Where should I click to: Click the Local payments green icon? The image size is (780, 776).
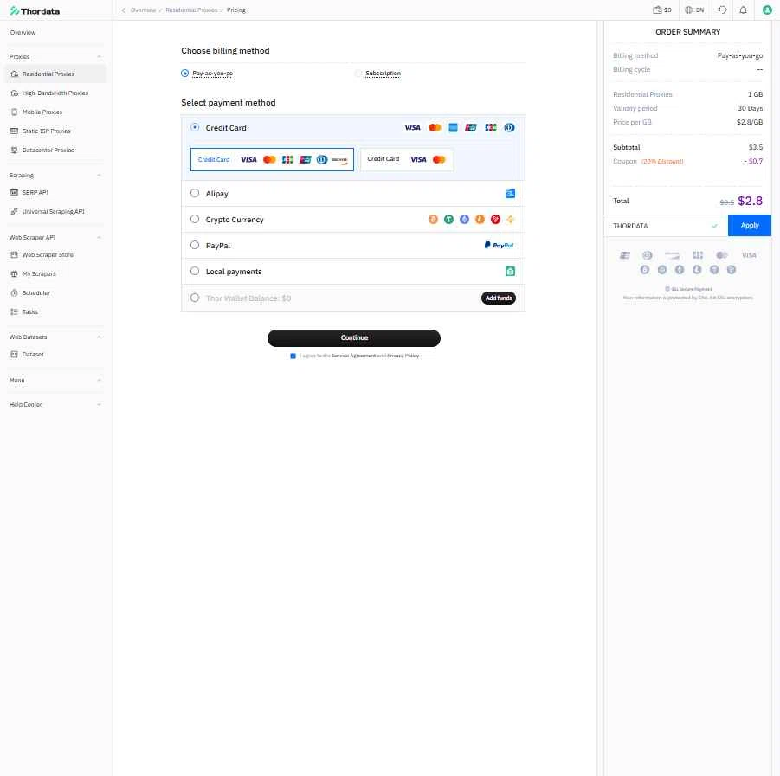coord(510,272)
